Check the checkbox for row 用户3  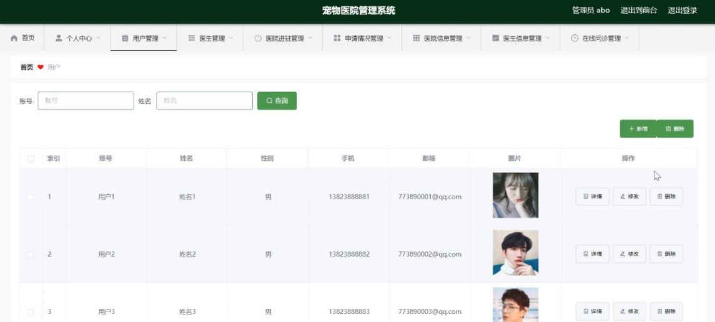[x=31, y=311]
